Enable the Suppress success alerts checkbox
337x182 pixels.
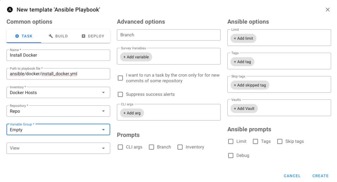tap(120, 94)
